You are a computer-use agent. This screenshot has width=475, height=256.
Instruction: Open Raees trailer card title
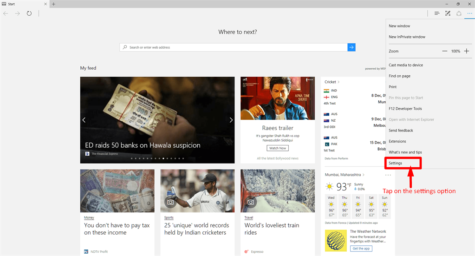pos(278,128)
